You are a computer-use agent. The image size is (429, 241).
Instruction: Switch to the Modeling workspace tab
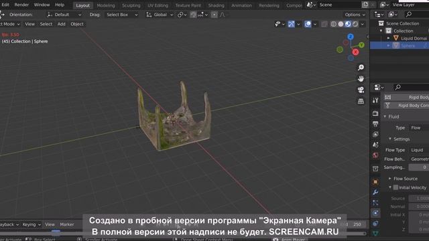click(x=106, y=5)
